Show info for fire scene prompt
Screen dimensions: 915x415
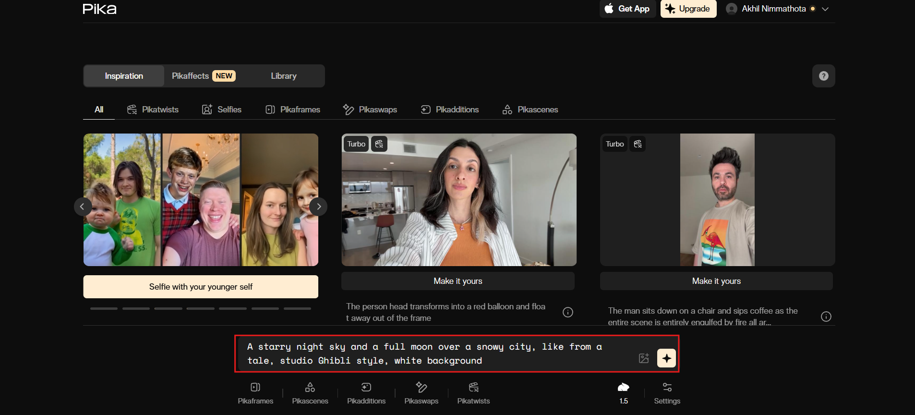point(826,317)
